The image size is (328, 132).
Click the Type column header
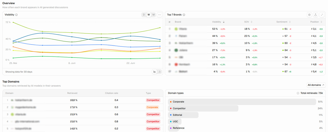(148, 93)
